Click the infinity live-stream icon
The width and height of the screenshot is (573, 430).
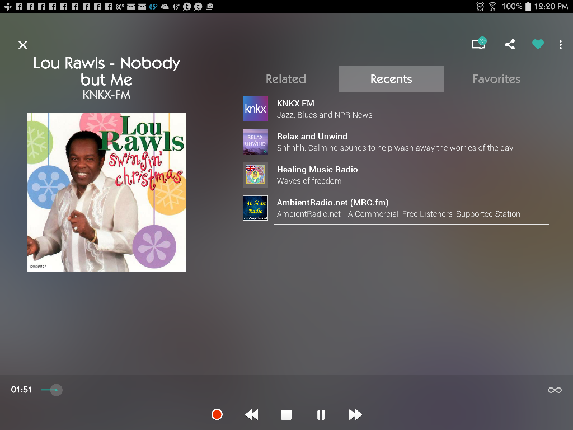tap(555, 390)
